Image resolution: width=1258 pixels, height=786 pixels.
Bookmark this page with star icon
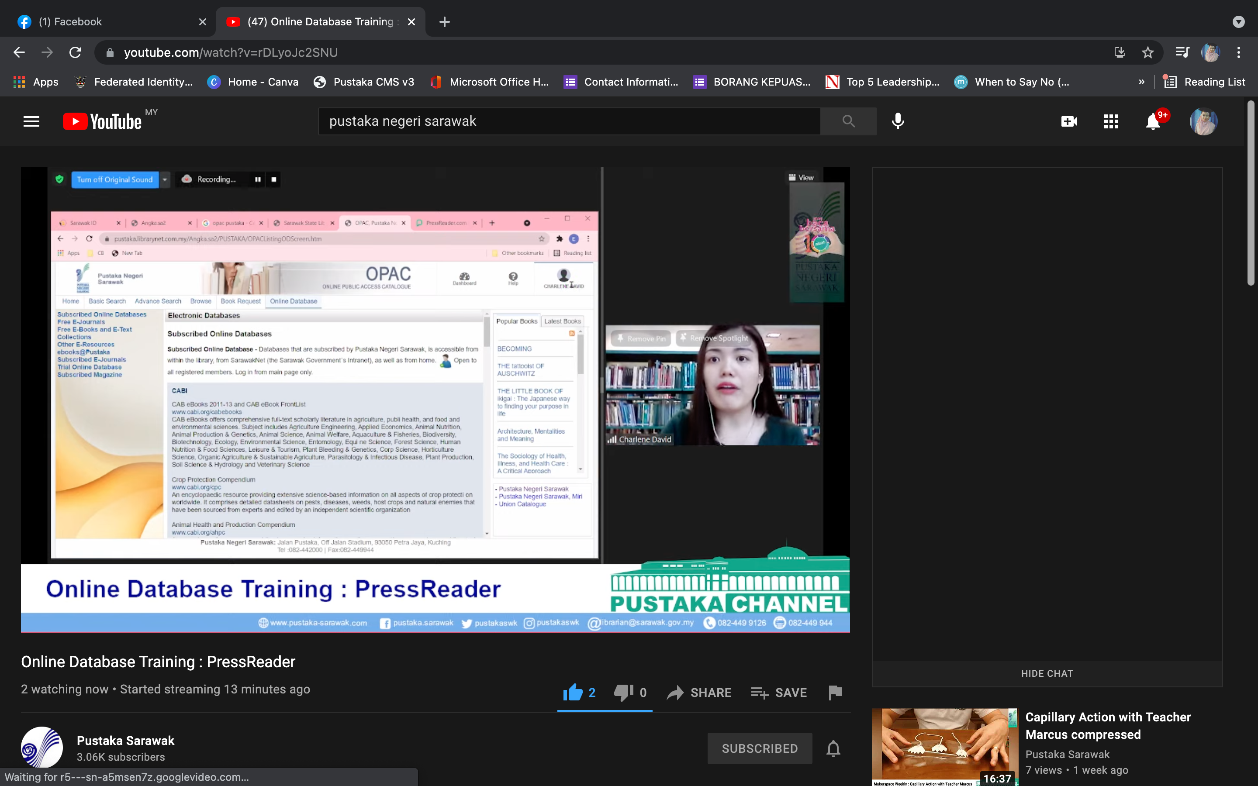click(x=1148, y=52)
